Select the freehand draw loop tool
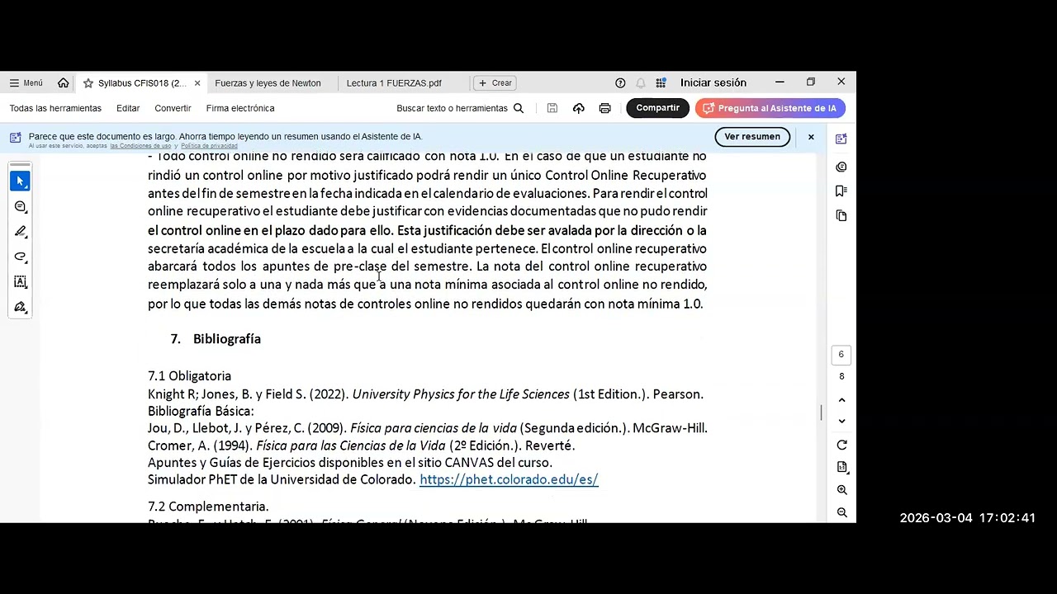This screenshot has height=594, width=1057. (20, 257)
